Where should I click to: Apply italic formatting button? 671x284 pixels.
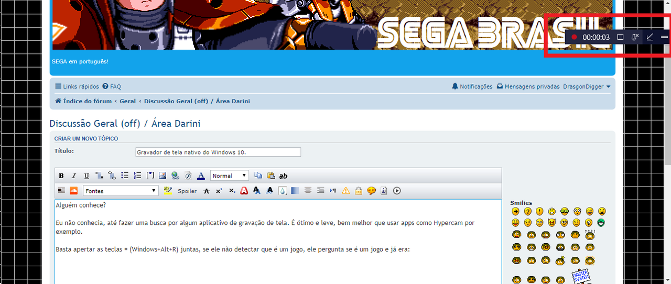(x=74, y=176)
